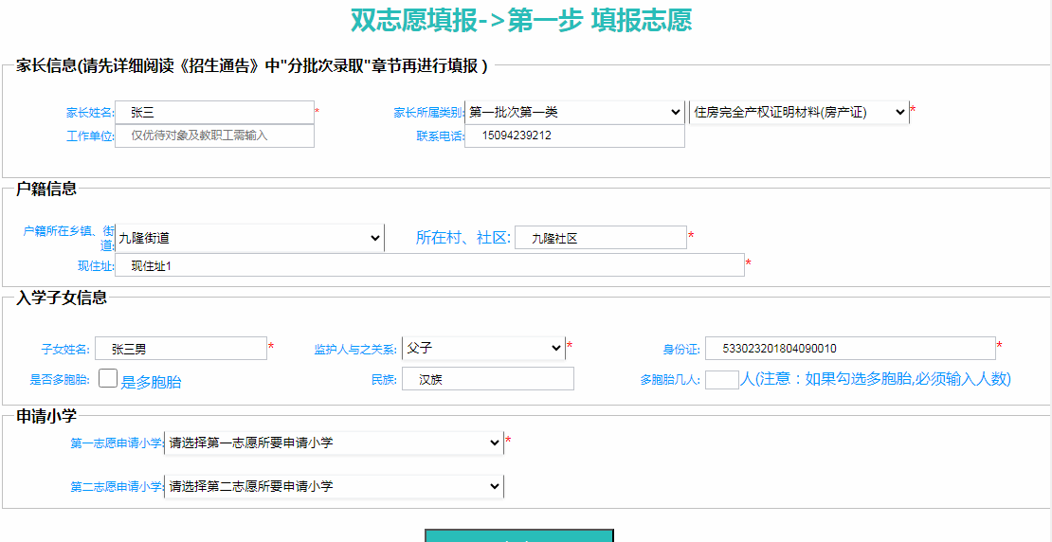Click the 工作单位 label
The width and height of the screenshot is (1052, 542).
pos(89,136)
